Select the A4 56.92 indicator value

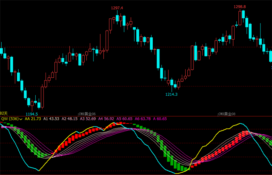(106, 119)
